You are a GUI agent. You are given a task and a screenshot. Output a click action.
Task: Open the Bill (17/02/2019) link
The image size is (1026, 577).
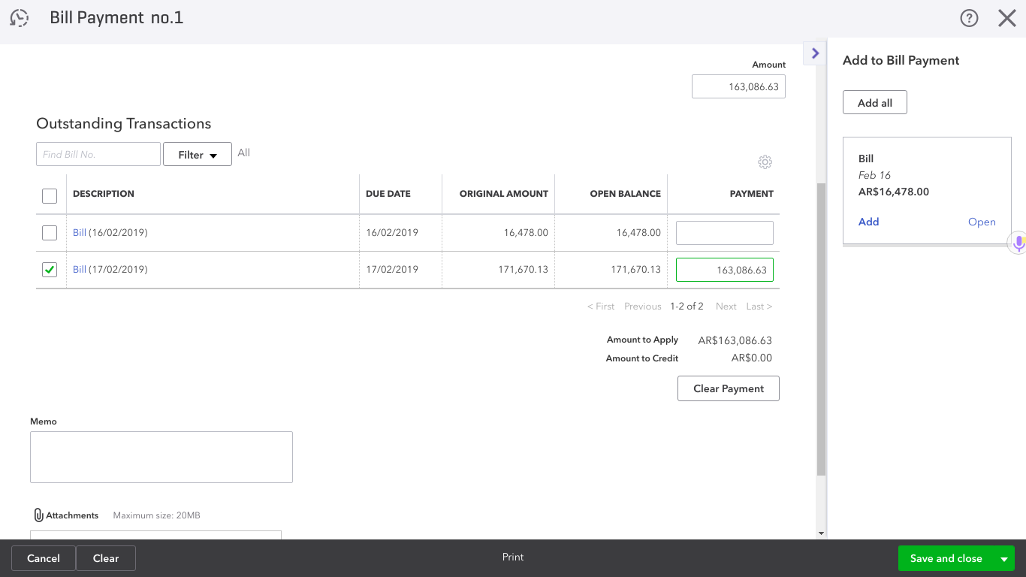(x=80, y=270)
